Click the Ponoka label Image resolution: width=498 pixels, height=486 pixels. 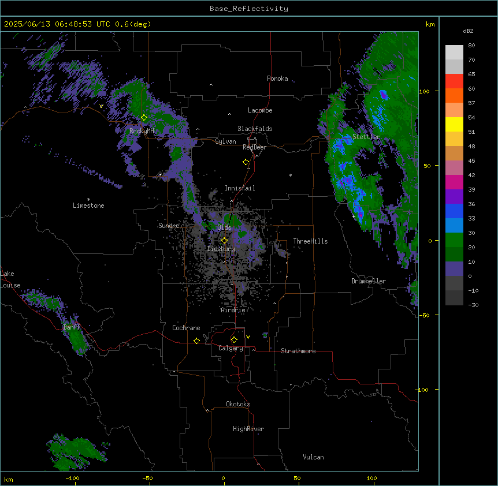(x=277, y=78)
